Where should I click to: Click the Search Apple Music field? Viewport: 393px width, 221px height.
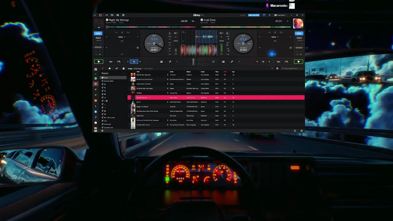click(x=292, y=68)
